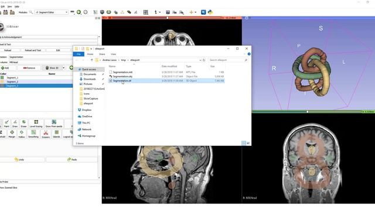Choose the Level tracing effect
Screen dimensions: 375x211
pyautogui.click(x=36, y=124)
